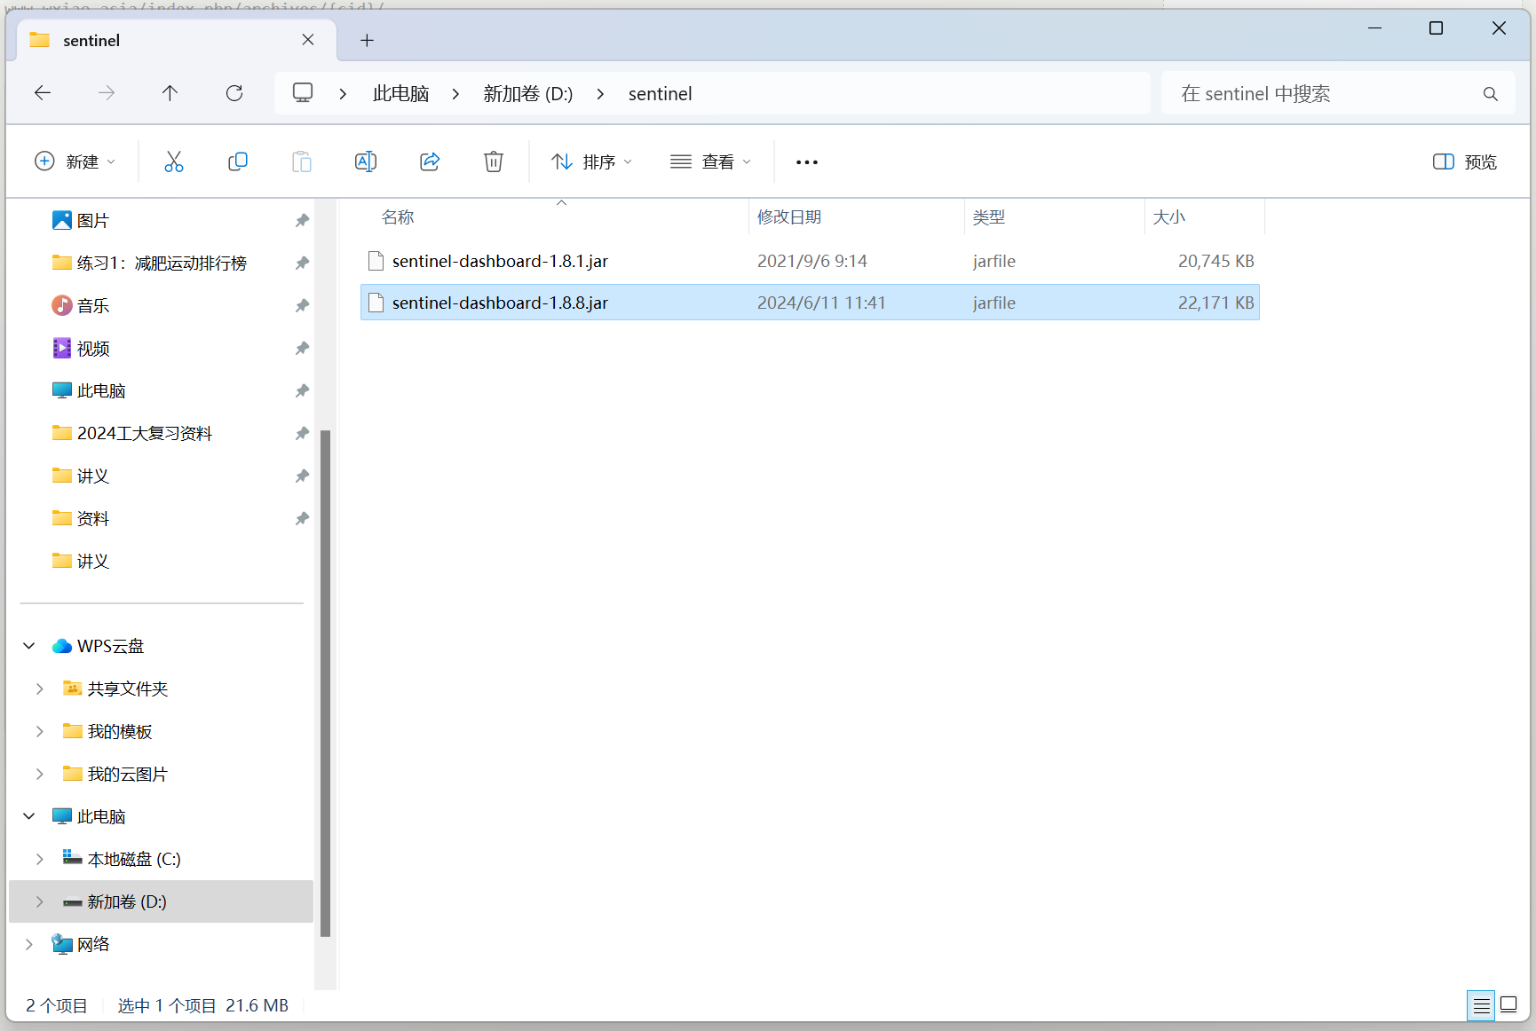Go forward with the right arrow
The width and height of the screenshot is (1536, 1031).
point(107,93)
